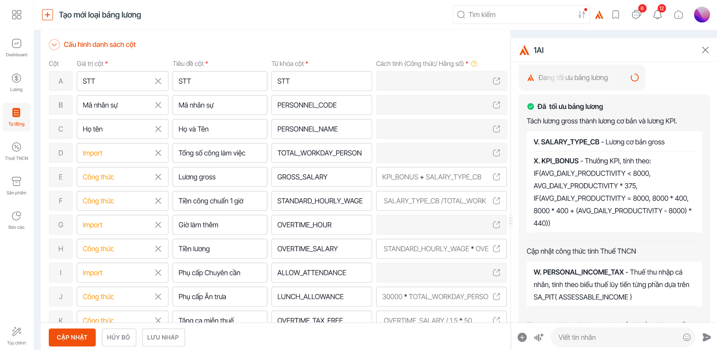Viewport: 717px width, 350px height.
Task: Click the LƯU NHÁP button
Action: (x=163, y=337)
